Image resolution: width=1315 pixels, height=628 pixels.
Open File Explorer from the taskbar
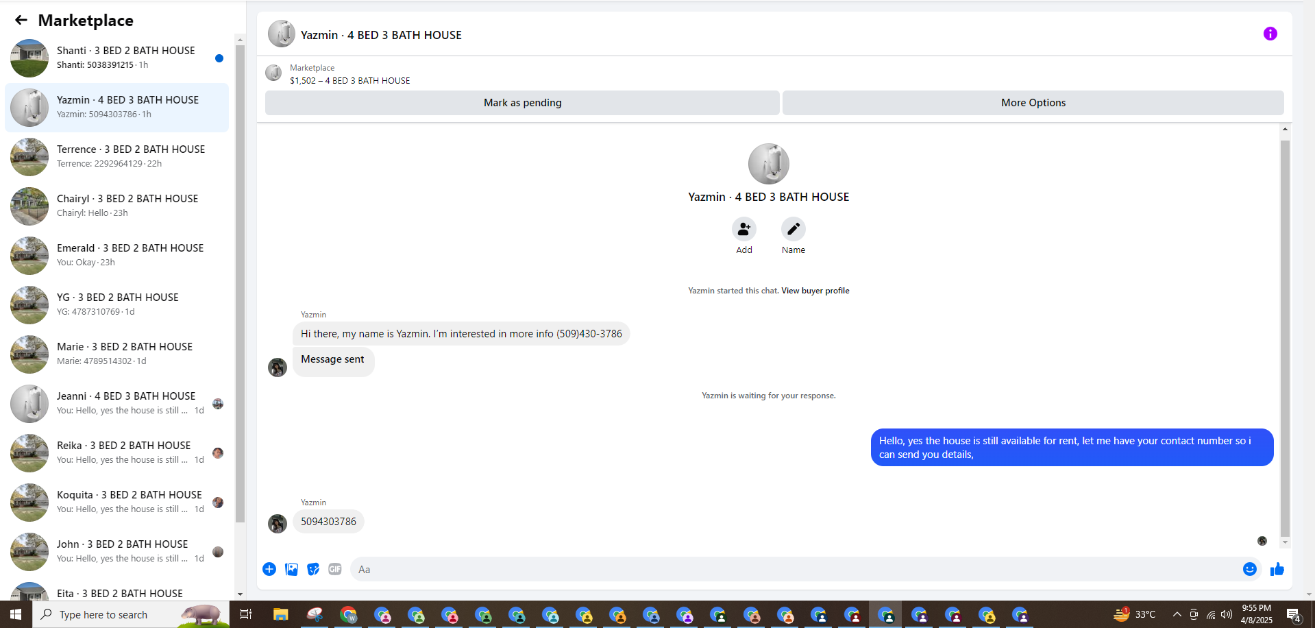(x=280, y=614)
